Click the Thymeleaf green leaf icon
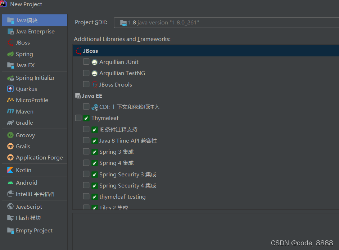 pyautogui.click(x=86, y=118)
